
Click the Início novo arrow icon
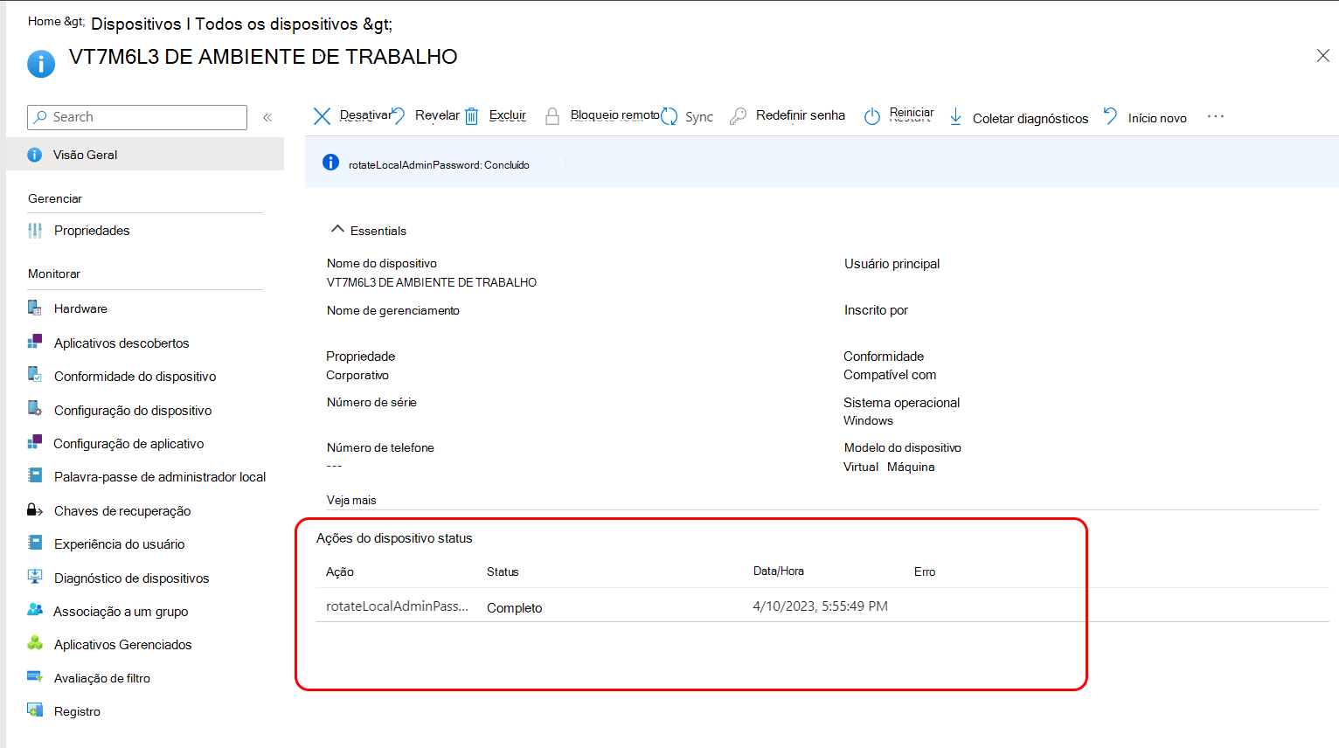click(x=1110, y=116)
